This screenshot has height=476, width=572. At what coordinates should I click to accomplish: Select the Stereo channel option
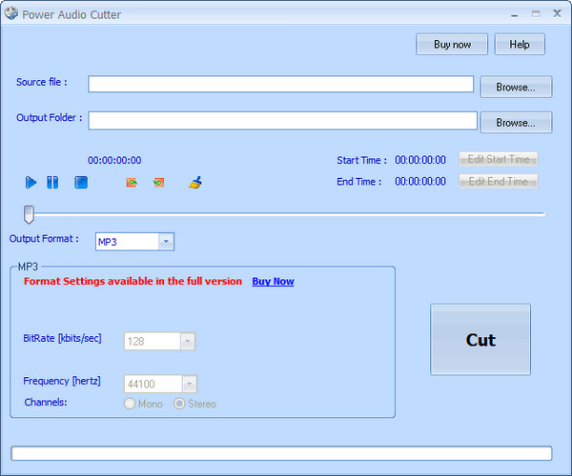tap(179, 404)
